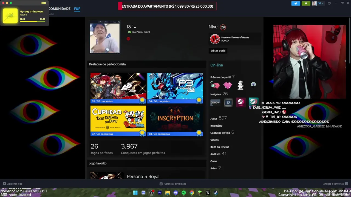Open Google Chrome from the taskbar
Viewport: 351px width, 197px height.
pyautogui.click(x=192, y=193)
